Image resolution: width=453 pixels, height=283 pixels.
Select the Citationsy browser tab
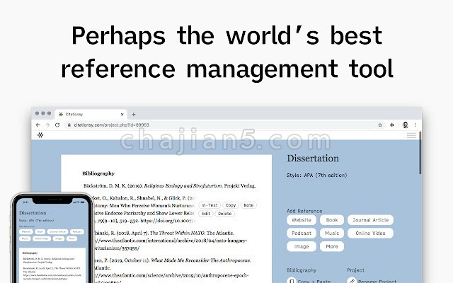(x=91, y=115)
